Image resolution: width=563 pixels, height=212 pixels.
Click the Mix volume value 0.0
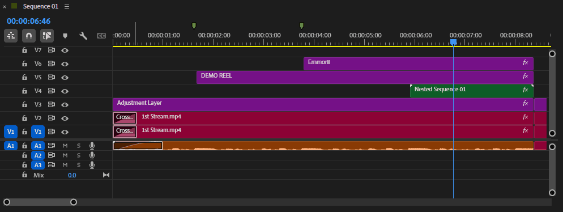click(x=72, y=175)
